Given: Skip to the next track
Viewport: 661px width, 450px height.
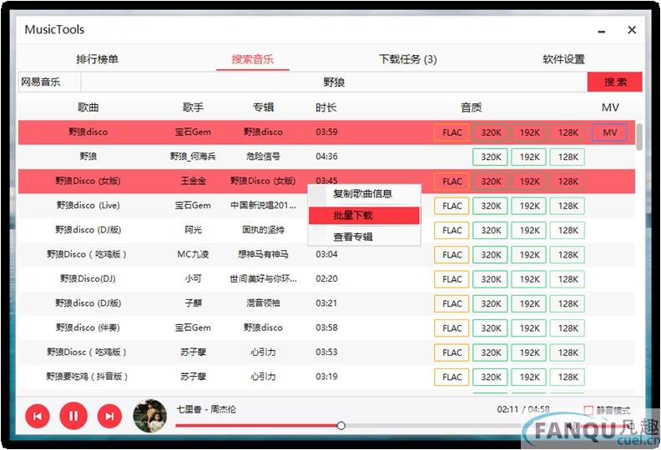Looking at the screenshot, I should click(109, 415).
